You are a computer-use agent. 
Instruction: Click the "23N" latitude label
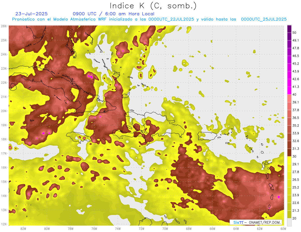tap(4, 68)
